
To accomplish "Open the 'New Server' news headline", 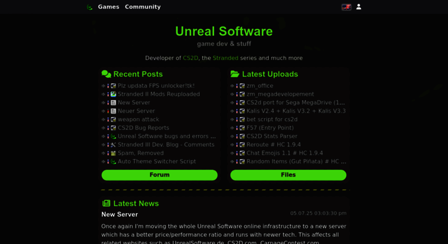I will click(x=119, y=214).
